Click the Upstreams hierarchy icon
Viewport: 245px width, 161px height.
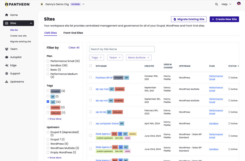coord(7,82)
